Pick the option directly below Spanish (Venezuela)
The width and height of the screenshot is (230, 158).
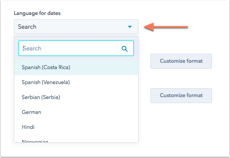pos(41,97)
